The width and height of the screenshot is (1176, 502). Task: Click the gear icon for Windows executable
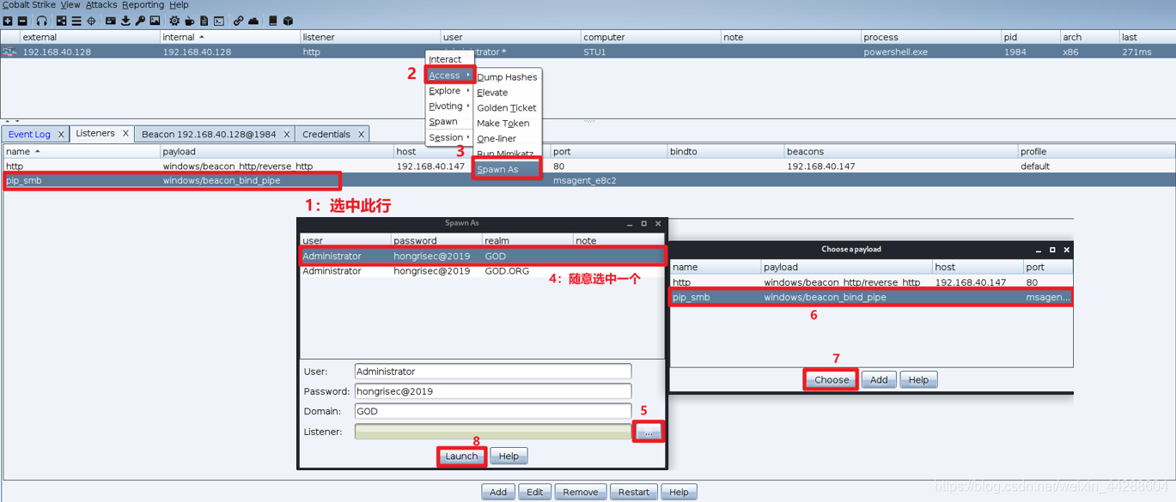tap(174, 21)
